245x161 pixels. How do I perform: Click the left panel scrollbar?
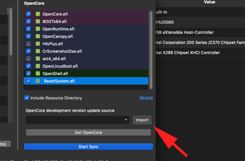pyautogui.click(x=11, y=32)
